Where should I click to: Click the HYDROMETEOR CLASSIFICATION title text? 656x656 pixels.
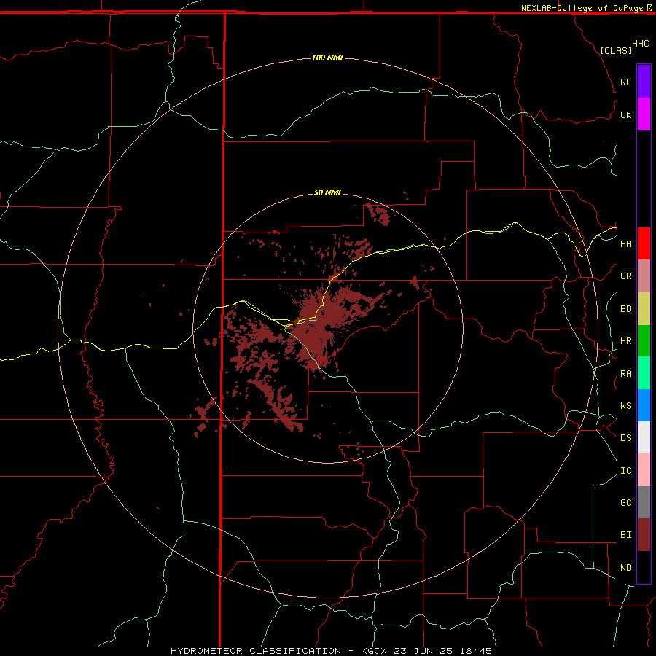[256, 651]
